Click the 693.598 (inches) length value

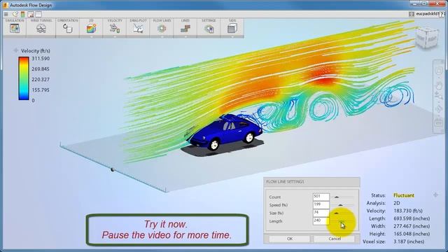tap(412, 218)
